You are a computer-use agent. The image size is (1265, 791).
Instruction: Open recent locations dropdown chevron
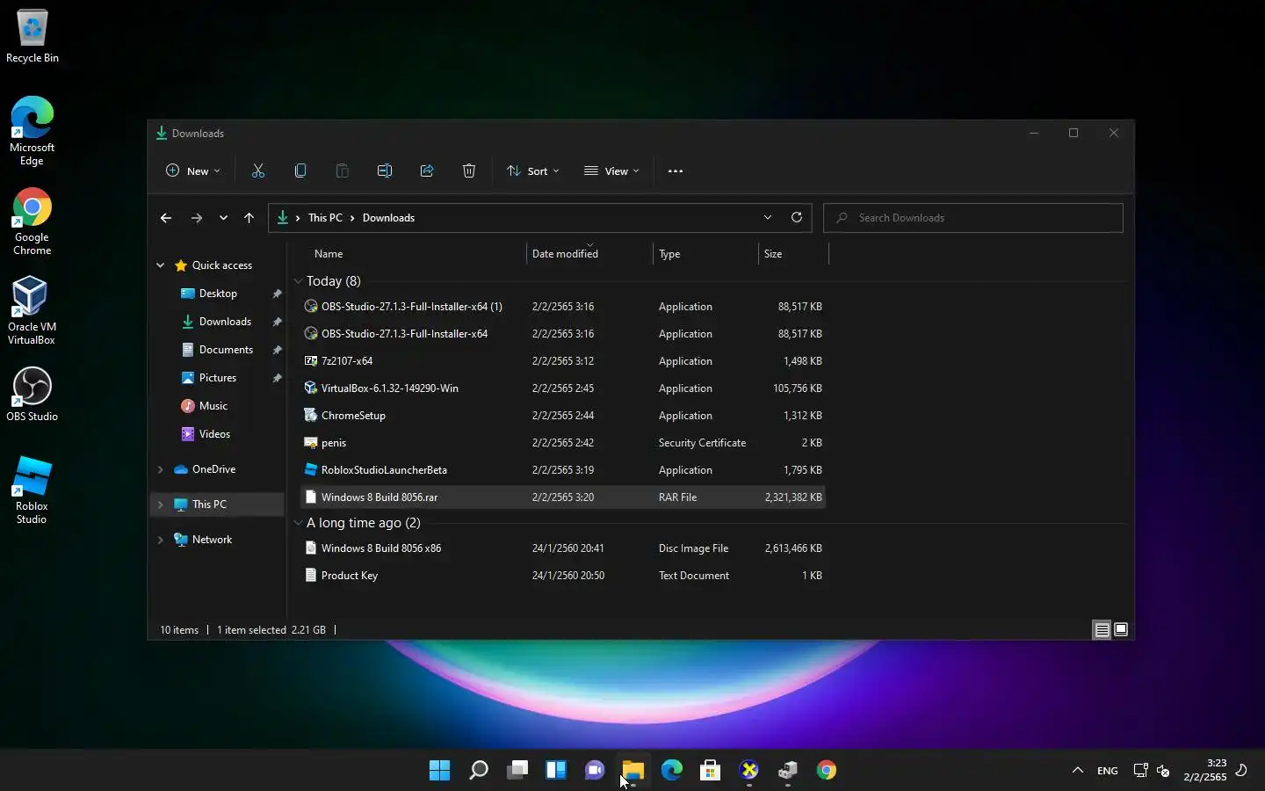tap(223, 218)
